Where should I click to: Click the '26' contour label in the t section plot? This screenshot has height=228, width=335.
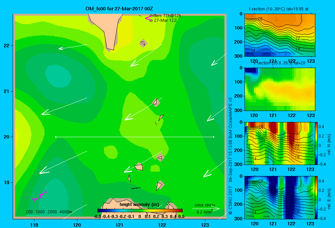point(260,18)
